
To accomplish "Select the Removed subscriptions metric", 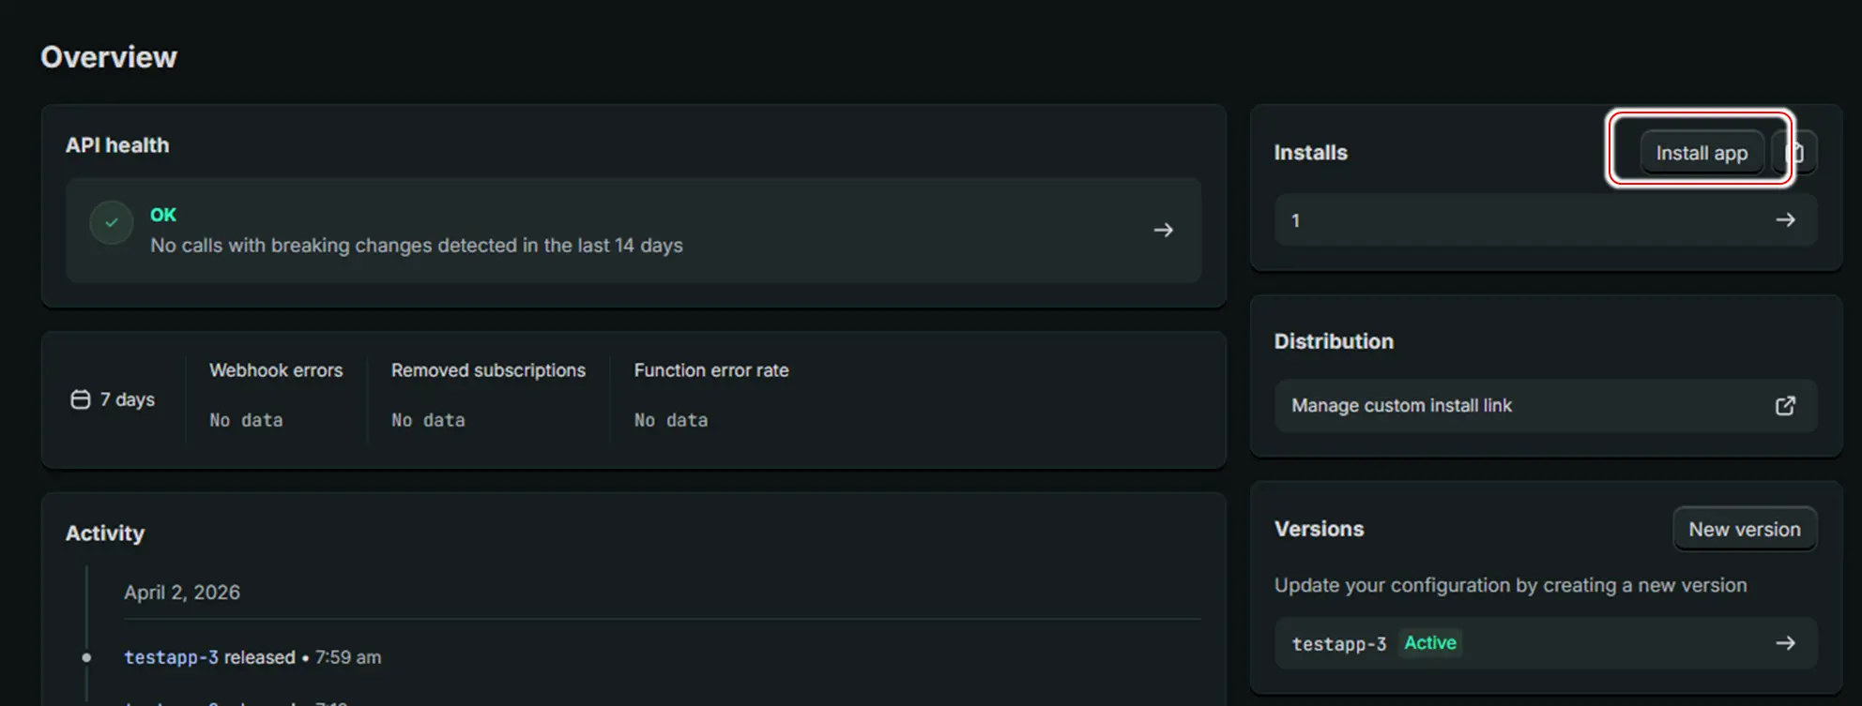I will 488,370.
